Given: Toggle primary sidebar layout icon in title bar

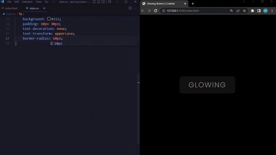Looking at the screenshot, I should 94,2.
